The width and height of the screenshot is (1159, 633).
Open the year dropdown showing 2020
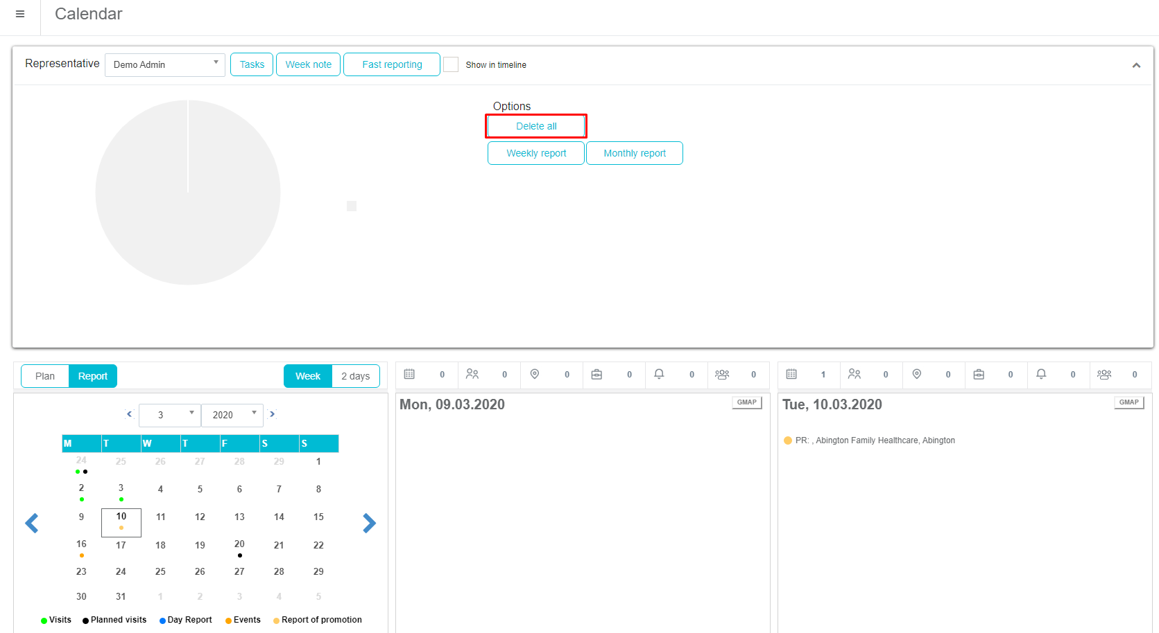tap(232, 415)
